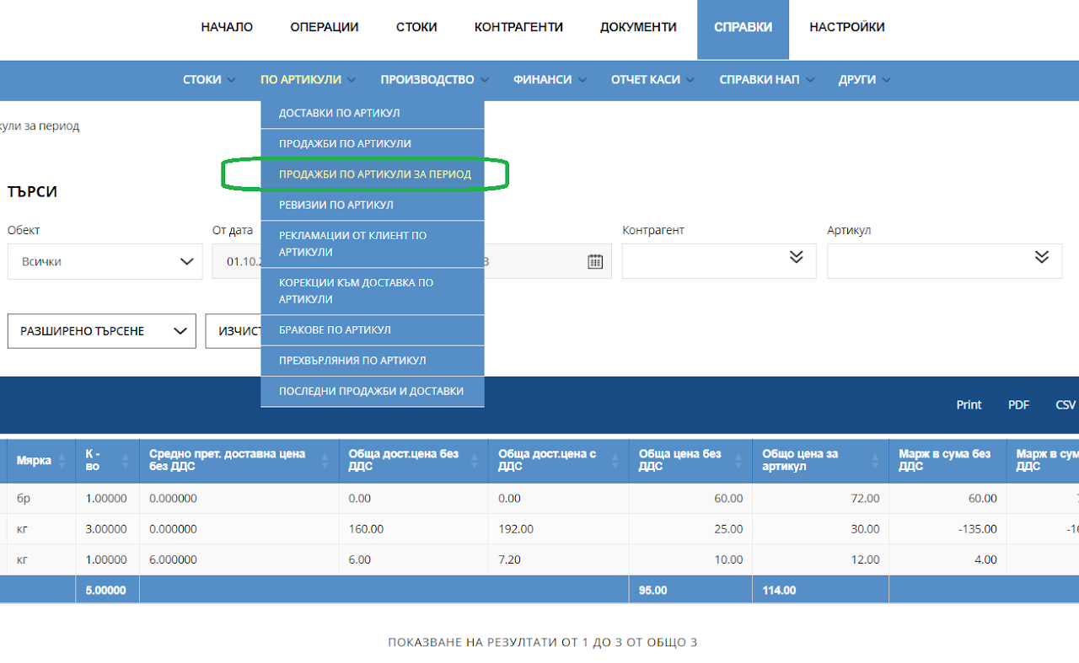Screen dimensions: 1079x663
Task: Expand the Разширено търсене dropdown
Action: click(102, 331)
